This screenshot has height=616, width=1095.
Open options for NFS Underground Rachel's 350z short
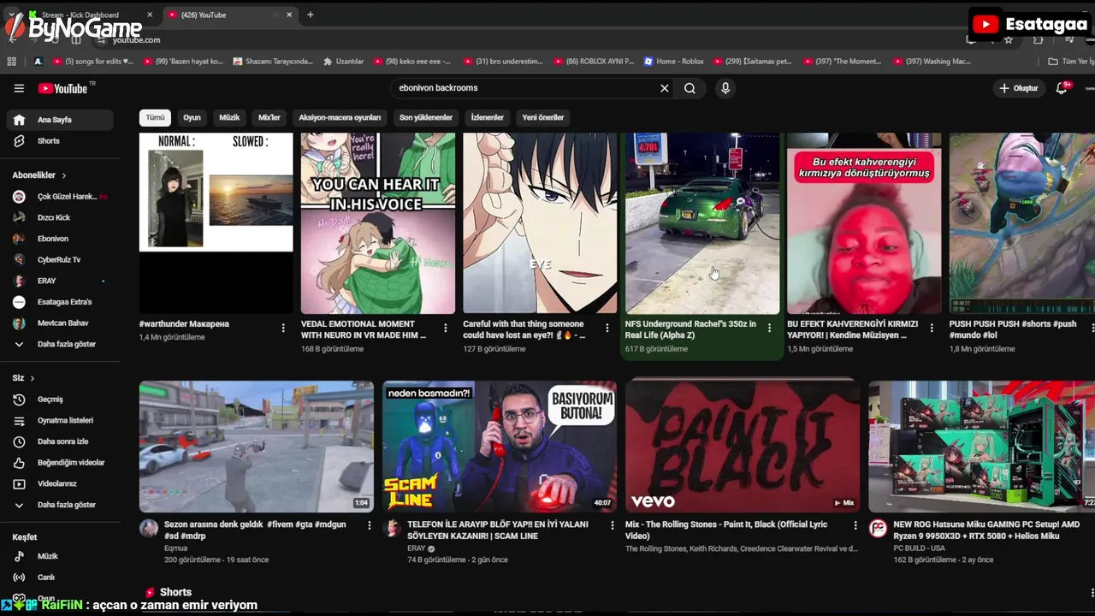click(769, 328)
